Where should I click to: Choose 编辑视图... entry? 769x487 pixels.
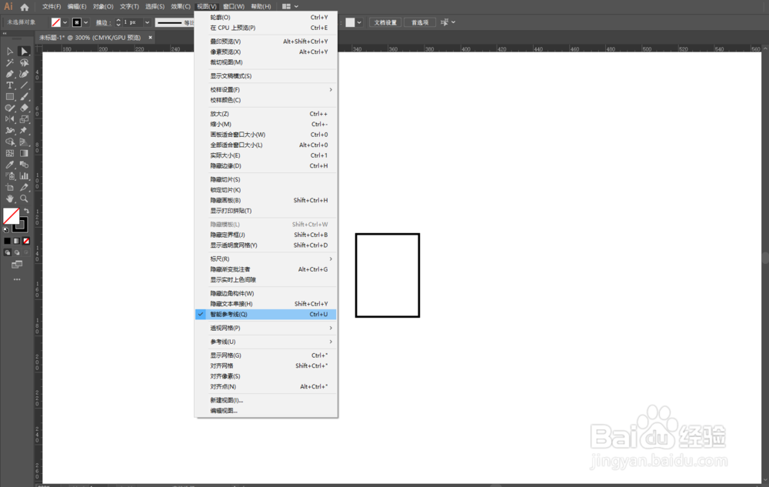[x=265, y=411]
